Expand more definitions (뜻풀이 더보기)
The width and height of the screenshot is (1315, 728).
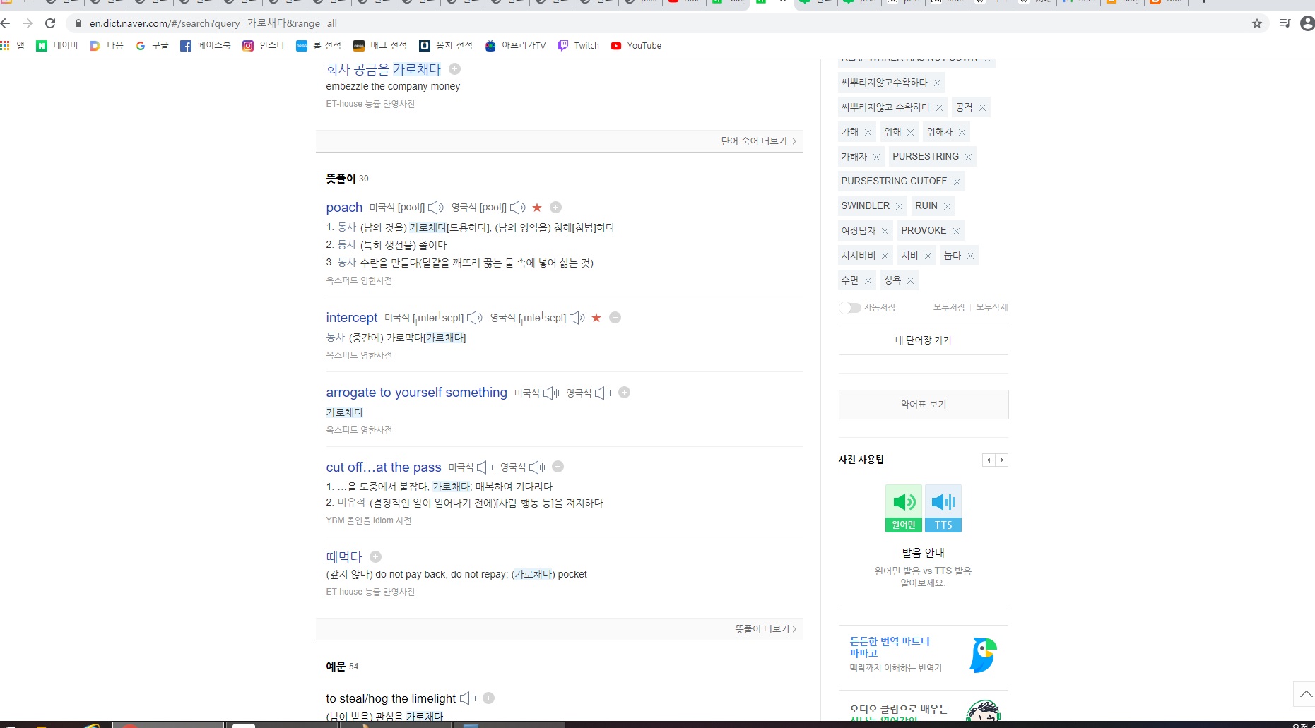click(765, 629)
